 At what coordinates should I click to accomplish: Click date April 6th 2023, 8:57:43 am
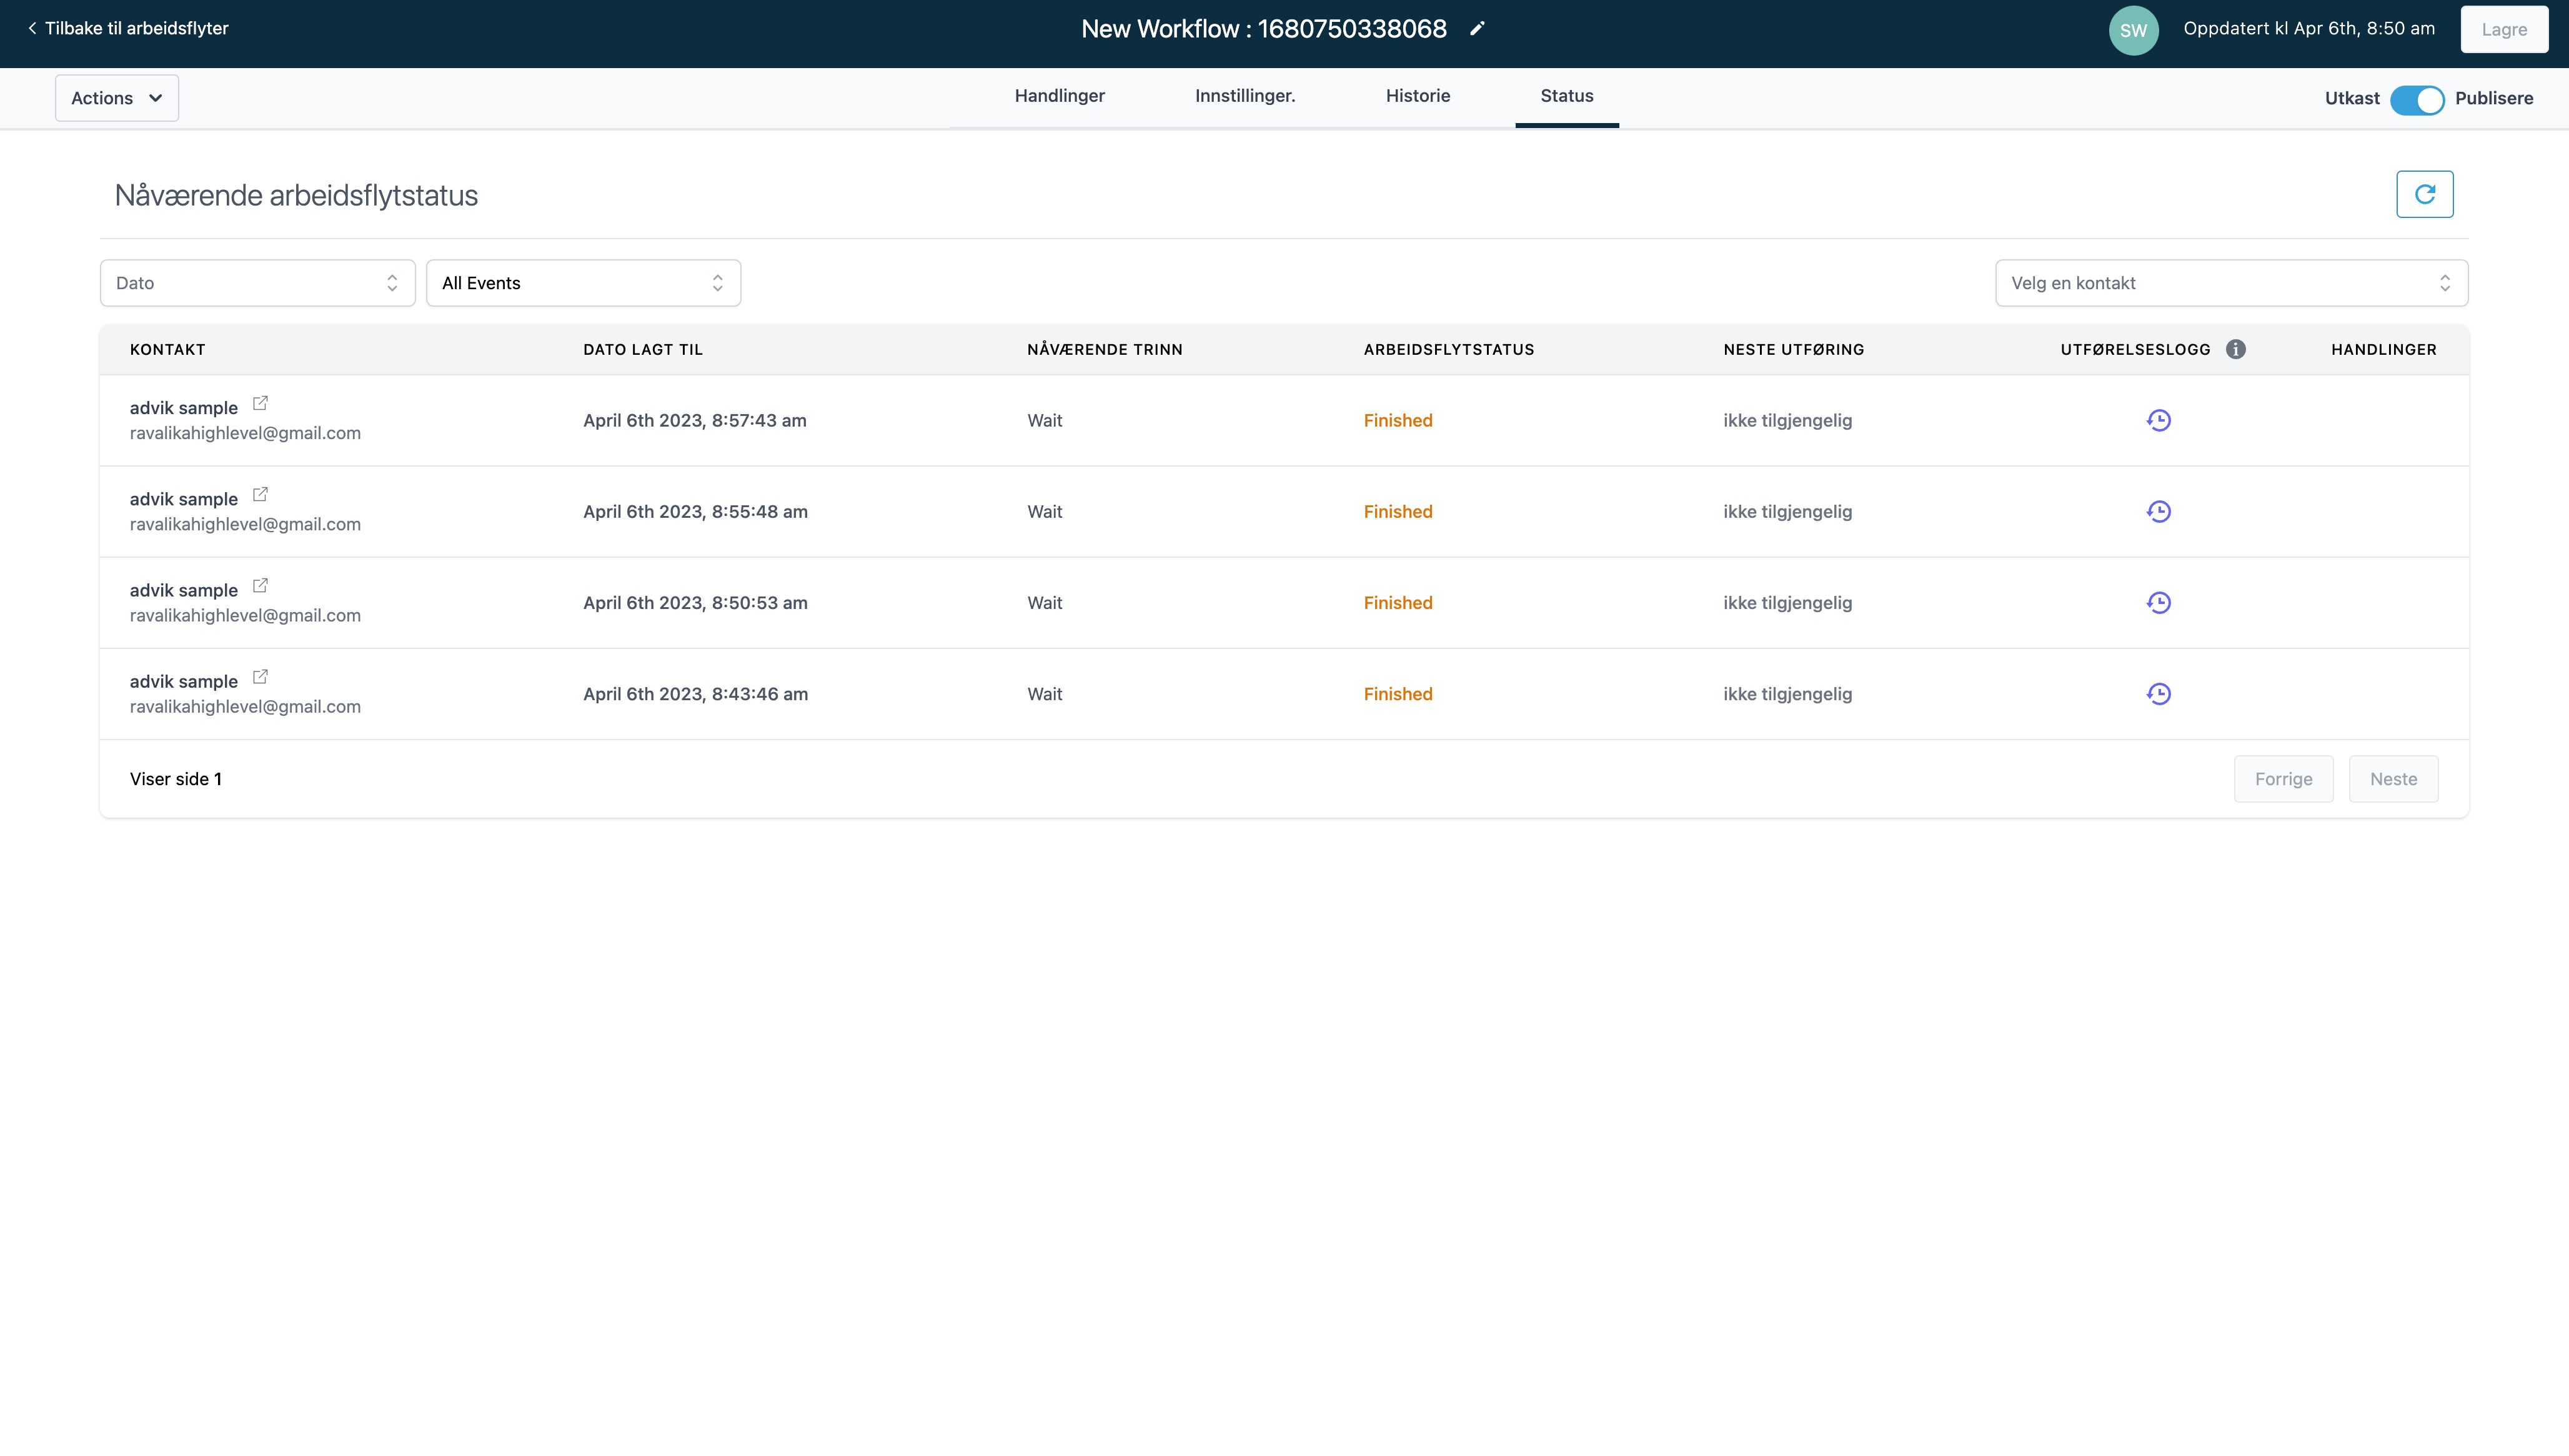[x=694, y=420]
